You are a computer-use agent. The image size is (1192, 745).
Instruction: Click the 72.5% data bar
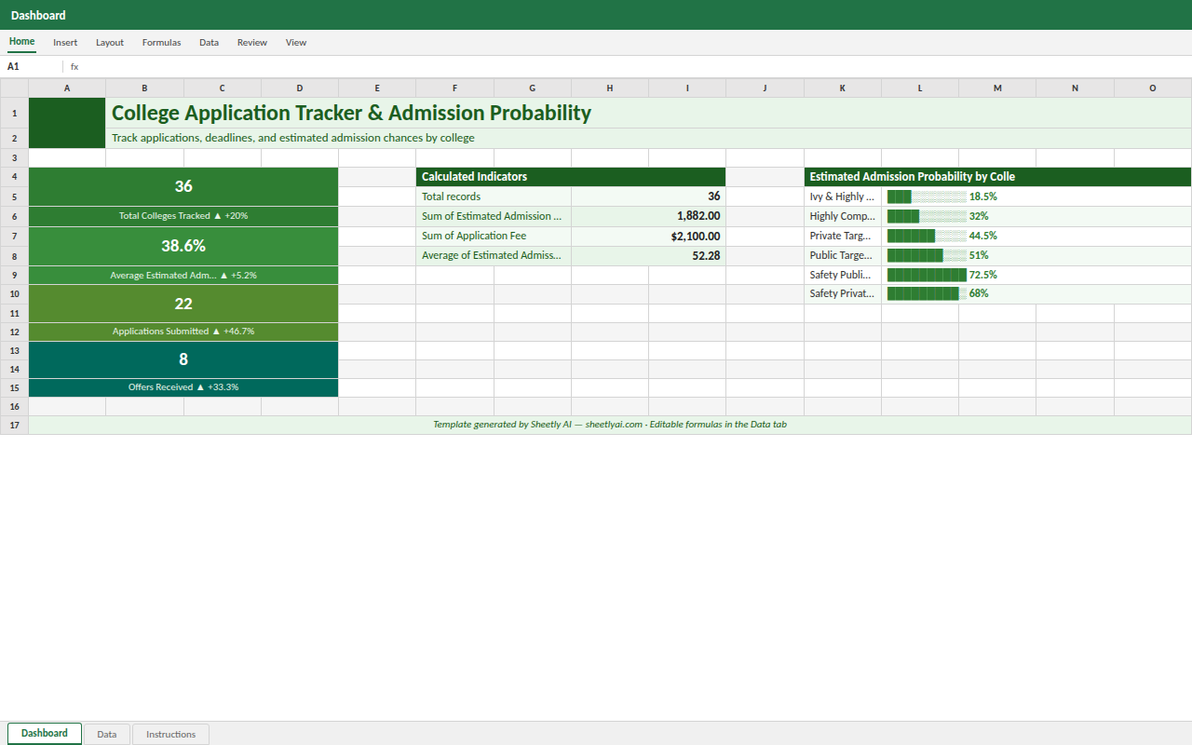[x=1036, y=276]
